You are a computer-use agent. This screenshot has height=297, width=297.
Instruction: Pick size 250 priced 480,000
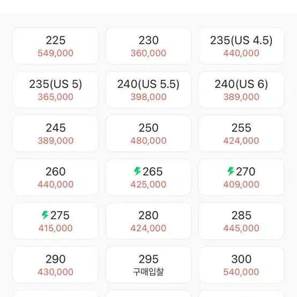148,133
